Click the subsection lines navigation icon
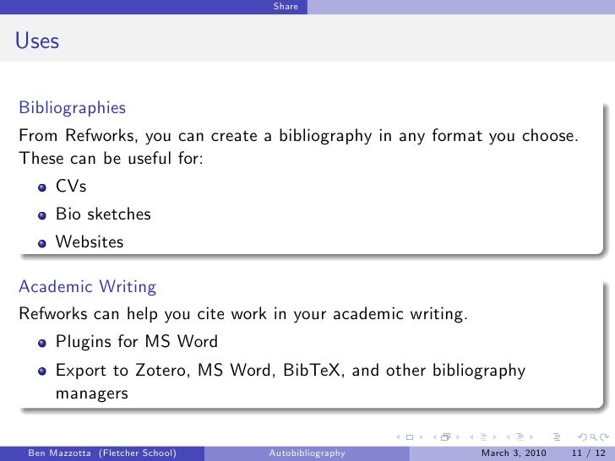The image size is (615, 461). pos(483,437)
